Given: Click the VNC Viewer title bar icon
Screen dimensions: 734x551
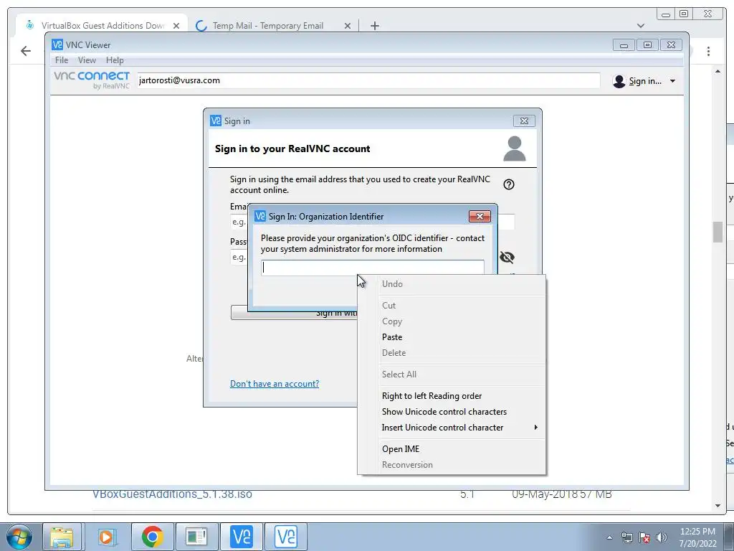Looking at the screenshot, I should pos(57,44).
